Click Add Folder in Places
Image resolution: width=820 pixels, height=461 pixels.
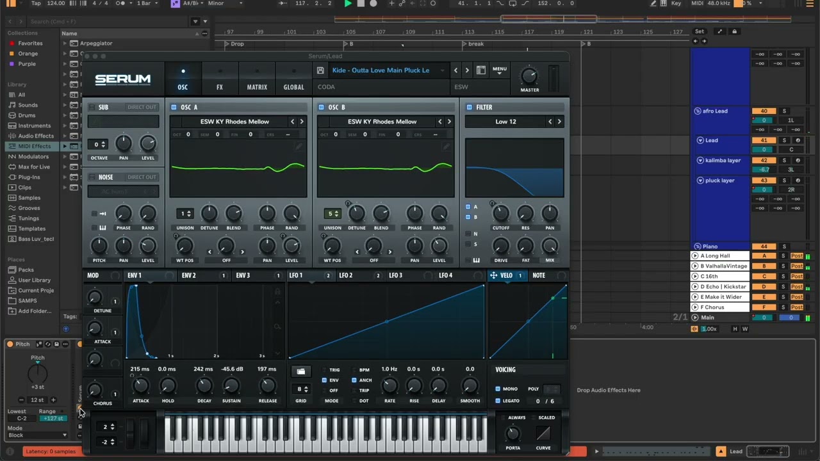point(35,311)
